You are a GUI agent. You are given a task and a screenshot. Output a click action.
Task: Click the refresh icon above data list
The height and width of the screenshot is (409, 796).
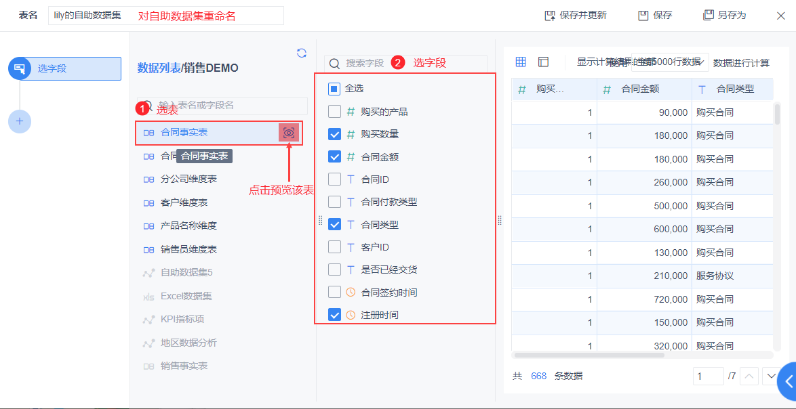302,53
